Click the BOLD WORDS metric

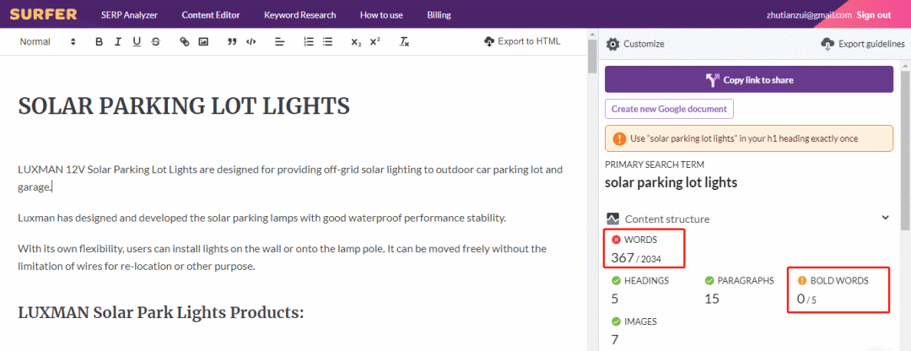(838, 290)
